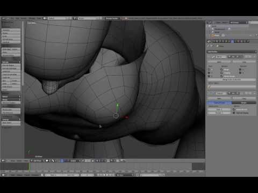Open the viewport shading selector icon
258x193 pixels.
[x=47, y=161]
